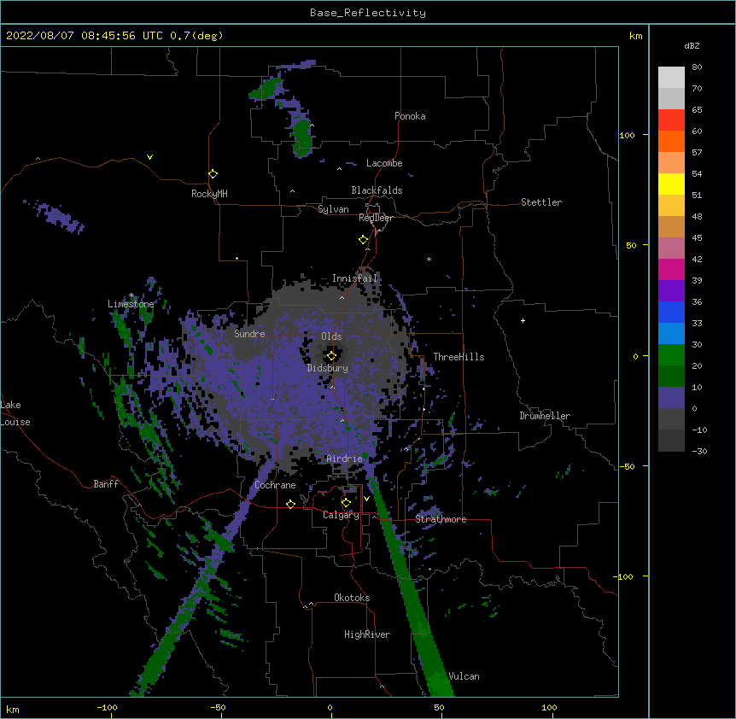Click the white asterisk marker east of RedDeer
The height and width of the screenshot is (719, 736).
point(429,260)
